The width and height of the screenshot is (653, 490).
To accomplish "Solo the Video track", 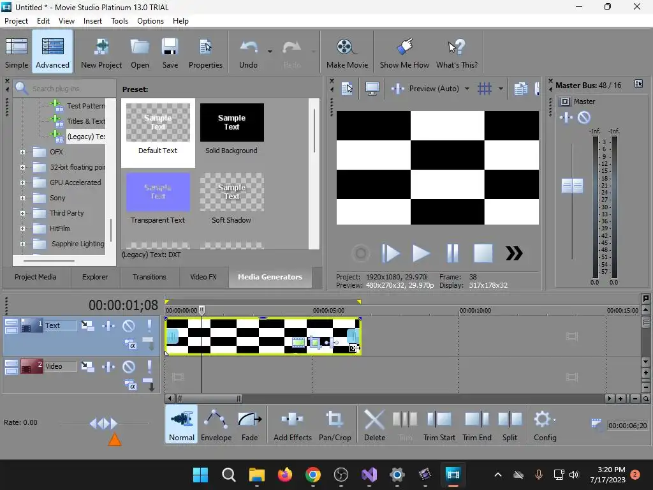I will point(149,367).
